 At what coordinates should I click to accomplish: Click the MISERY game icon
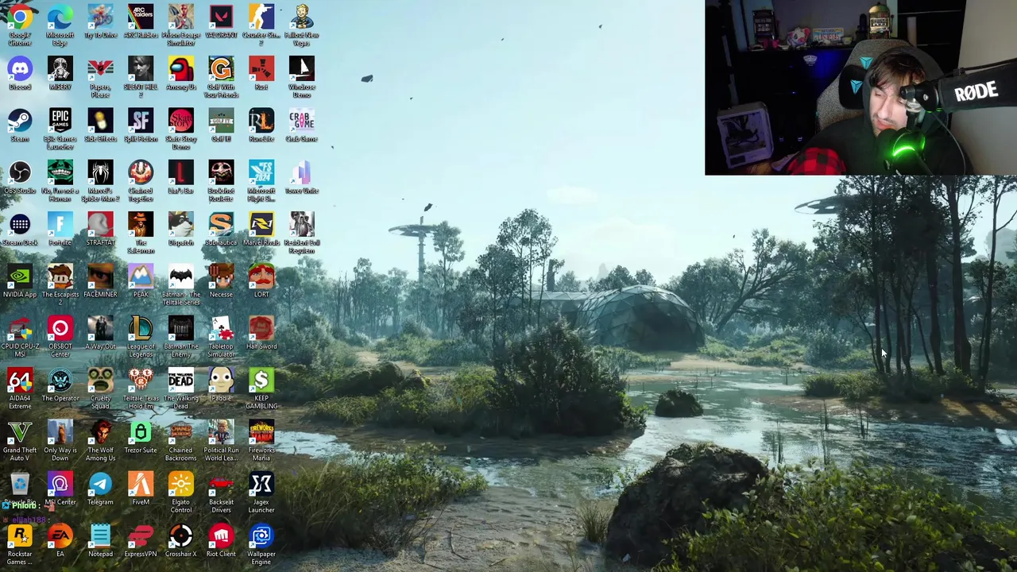pyautogui.click(x=60, y=73)
